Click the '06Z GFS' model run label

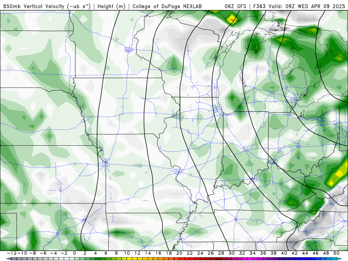(235, 7)
